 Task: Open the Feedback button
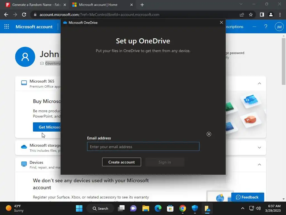(247, 197)
